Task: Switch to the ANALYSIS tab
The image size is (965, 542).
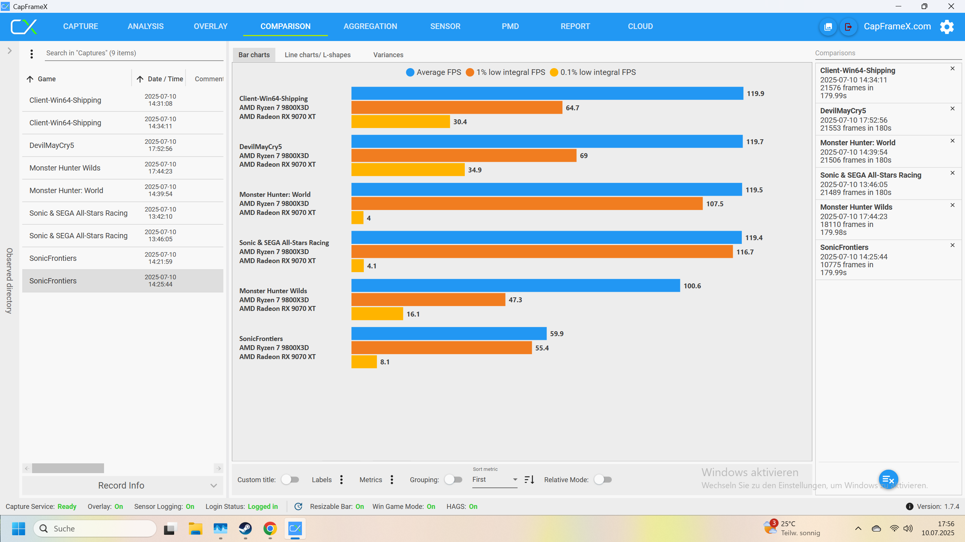Action: coord(146,26)
